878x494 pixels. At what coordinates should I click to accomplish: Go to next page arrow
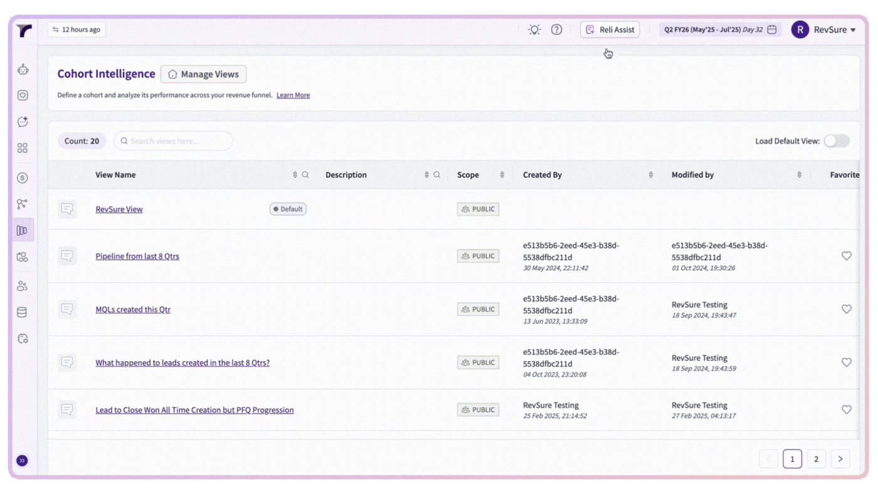tap(840, 459)
